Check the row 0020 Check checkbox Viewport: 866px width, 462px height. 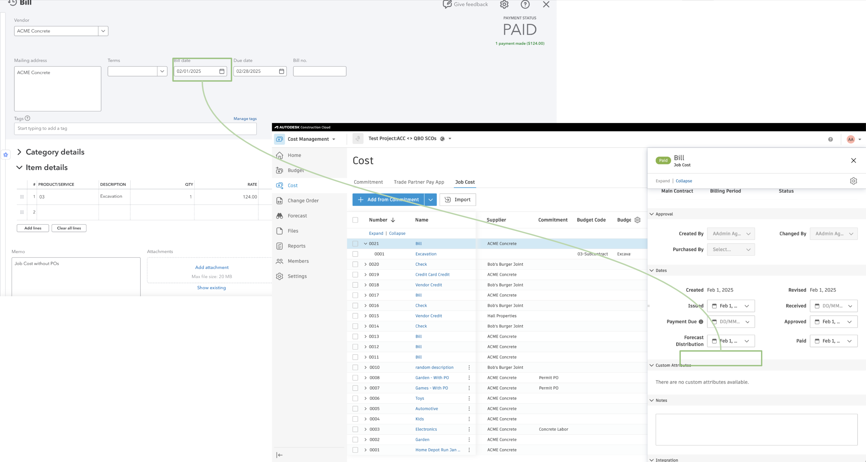tap(355, 264)
